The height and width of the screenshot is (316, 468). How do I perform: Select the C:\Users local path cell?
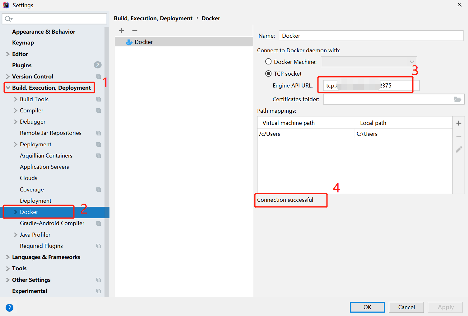[x=404, y=134]
